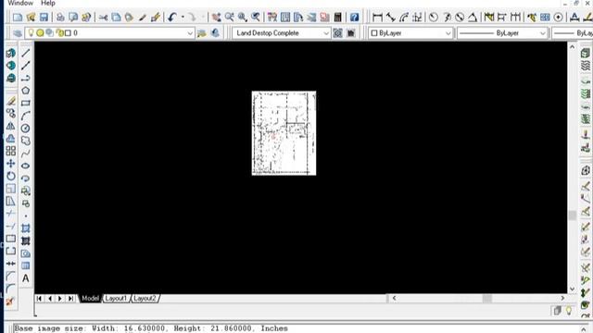593x333 pixels.
Task: Select the Move modify tool
Action: pyautogui.click(x=11, y=164)
